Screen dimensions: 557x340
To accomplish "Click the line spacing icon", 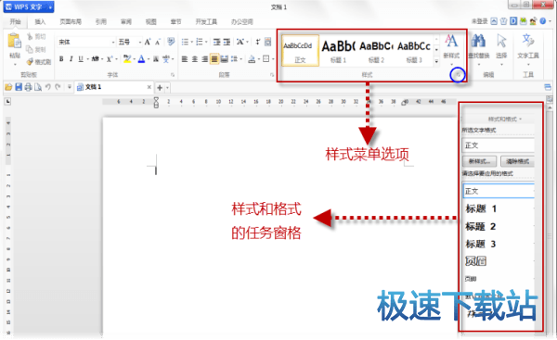I will click(234, 59).
